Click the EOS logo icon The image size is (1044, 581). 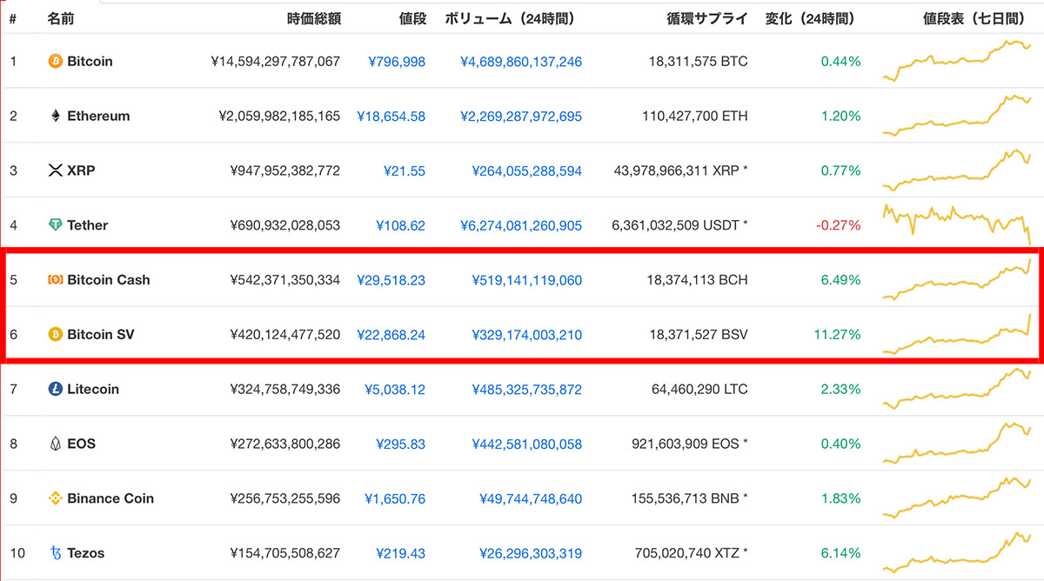coord(55,444)
